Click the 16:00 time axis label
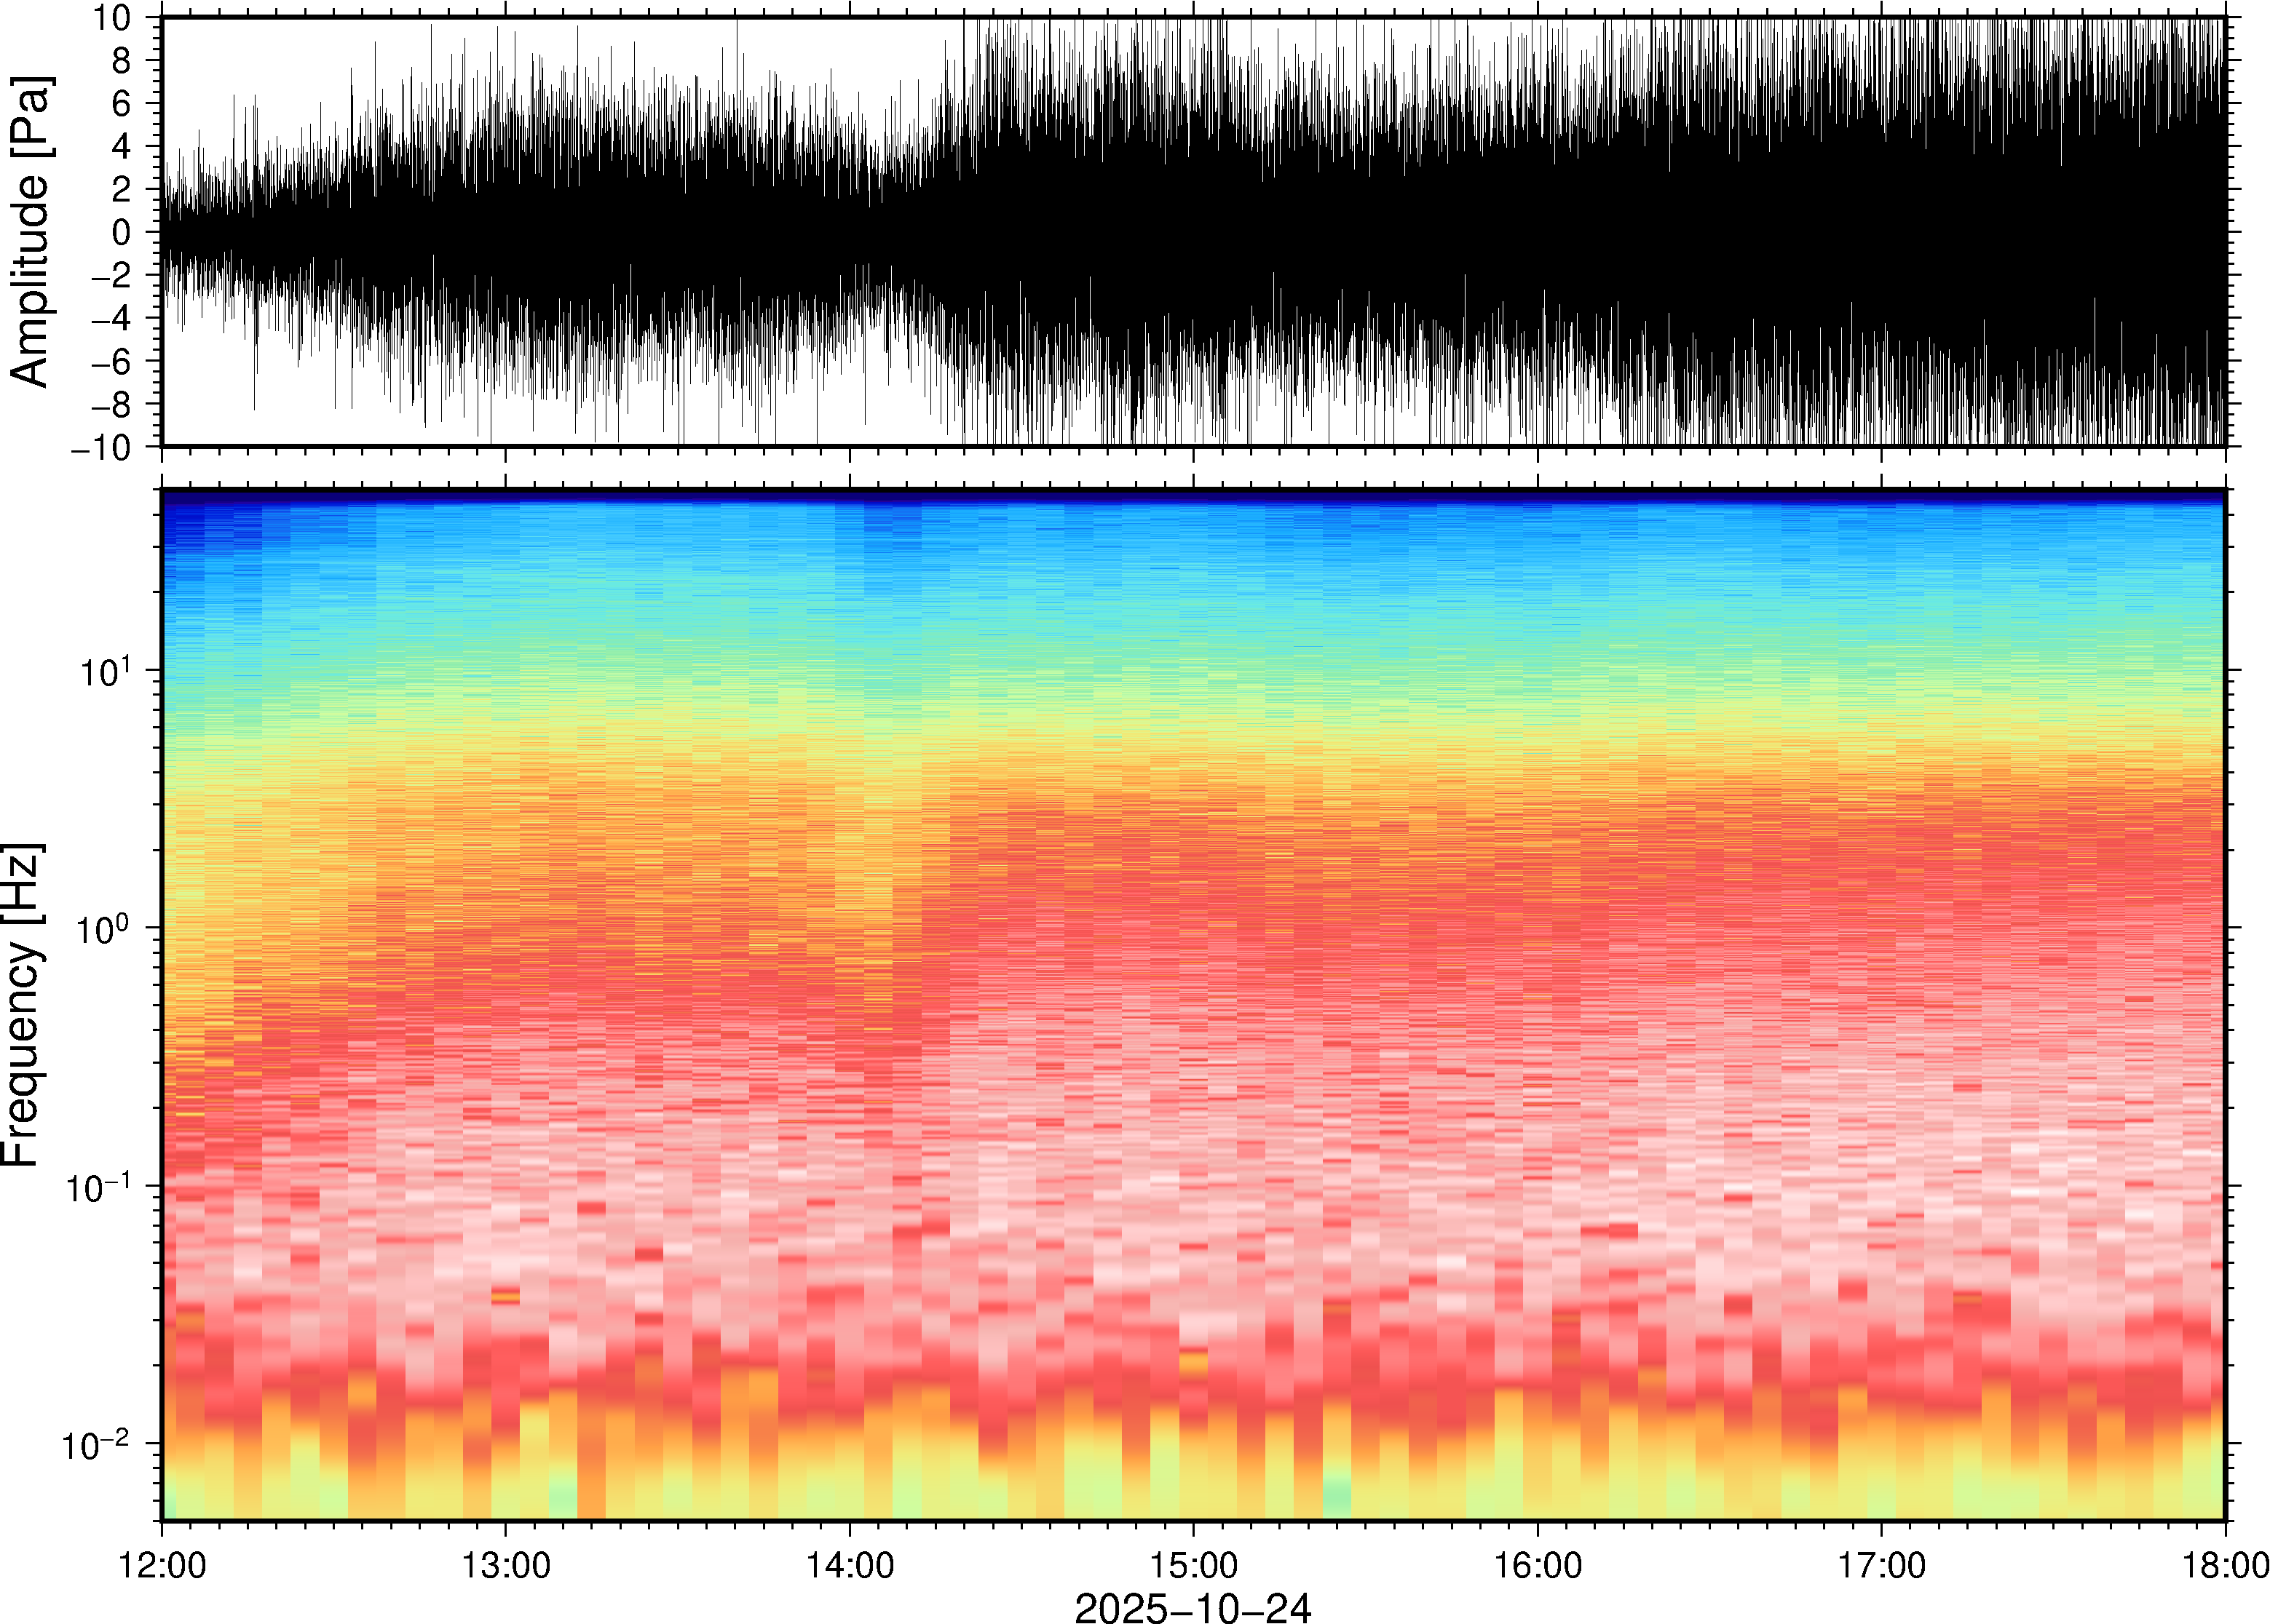The width and height of the screenshot is (2270, 1624). click(x=1538, y=1565)
